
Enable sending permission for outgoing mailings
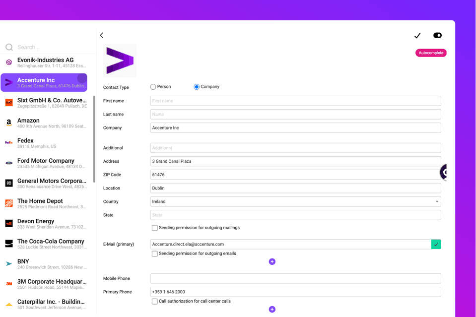tap(154, 228)
